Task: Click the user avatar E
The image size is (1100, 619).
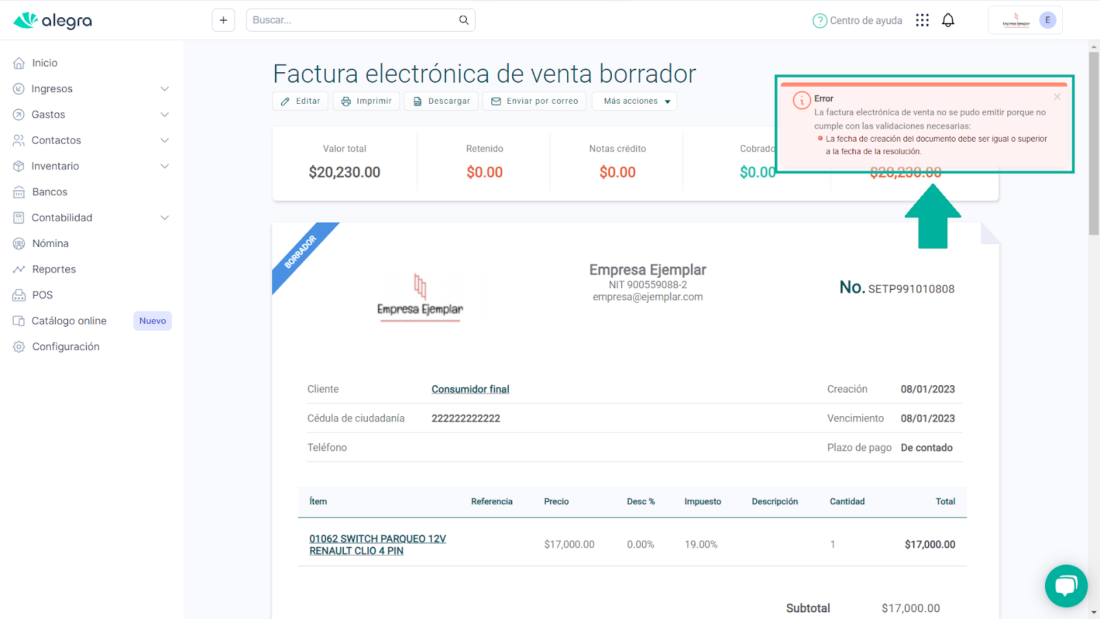Action: [1048, 20]
